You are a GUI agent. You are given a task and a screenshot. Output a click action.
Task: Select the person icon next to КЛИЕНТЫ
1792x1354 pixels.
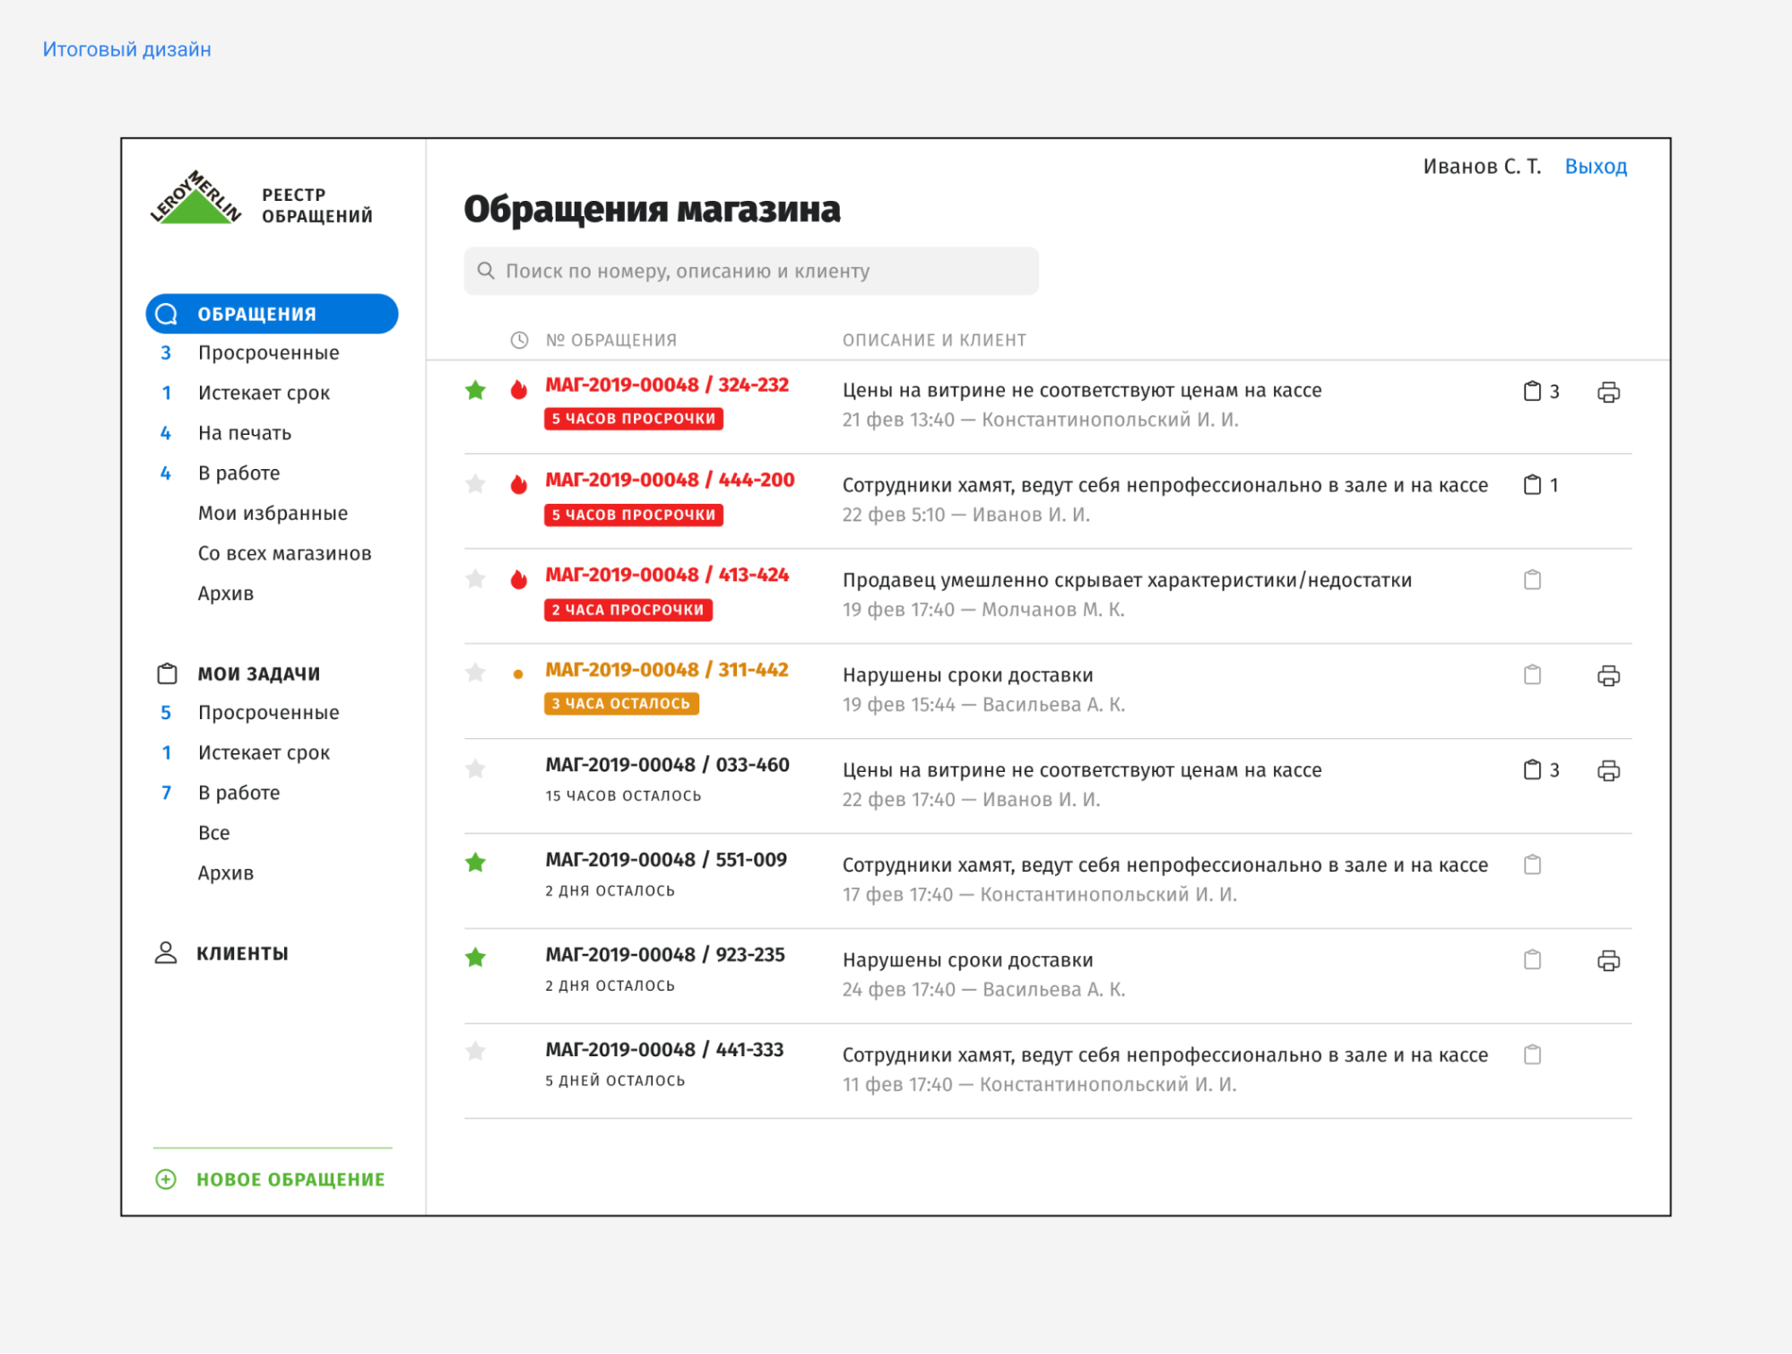[166, 953]
